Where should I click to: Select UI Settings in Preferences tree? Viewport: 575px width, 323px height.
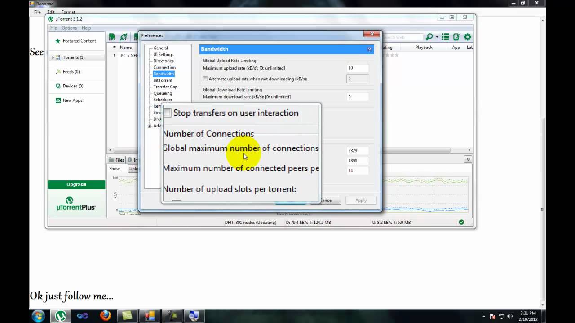[x=164, y=54]
